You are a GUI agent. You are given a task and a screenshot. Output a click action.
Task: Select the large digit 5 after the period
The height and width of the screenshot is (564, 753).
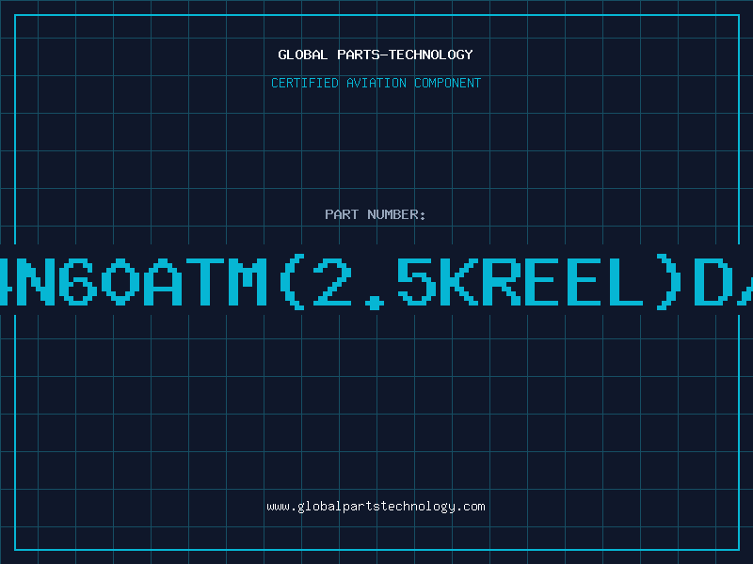[x=417, y=281]
